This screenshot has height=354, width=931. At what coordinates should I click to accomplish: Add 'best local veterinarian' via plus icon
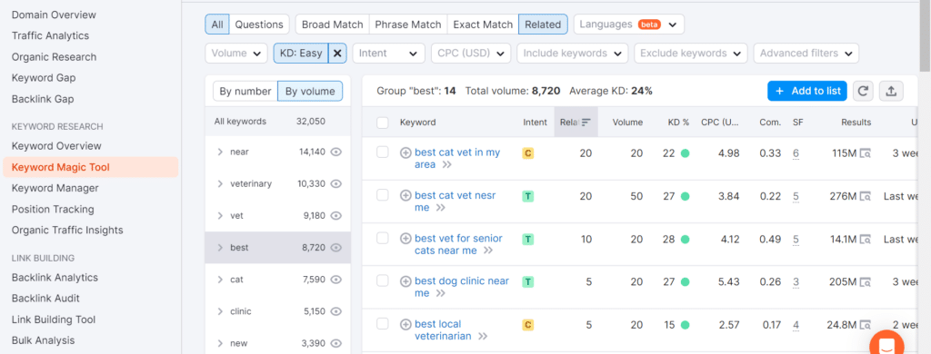(405, 324)
